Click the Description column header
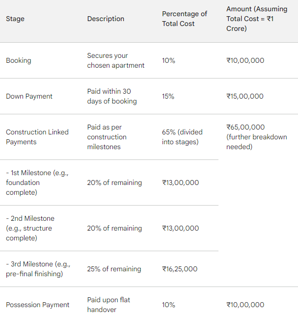 point(106,19)
